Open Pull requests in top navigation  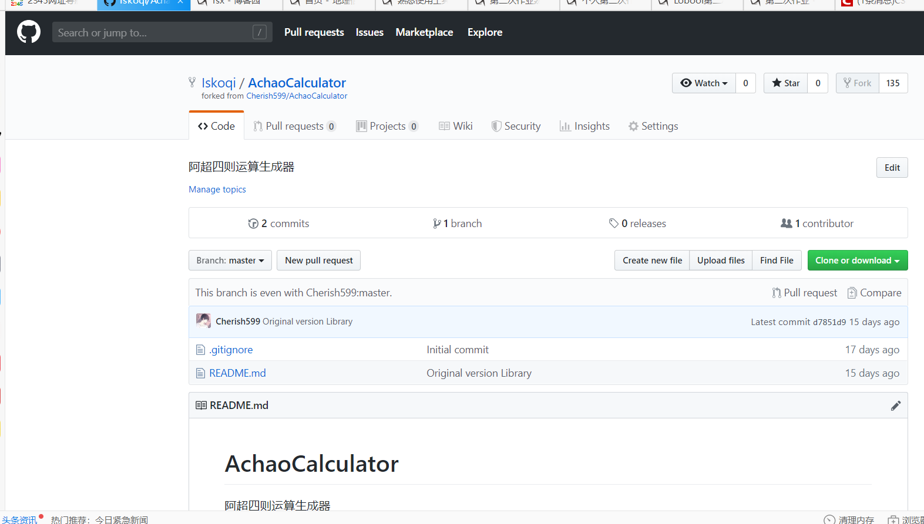coord(314,32)
